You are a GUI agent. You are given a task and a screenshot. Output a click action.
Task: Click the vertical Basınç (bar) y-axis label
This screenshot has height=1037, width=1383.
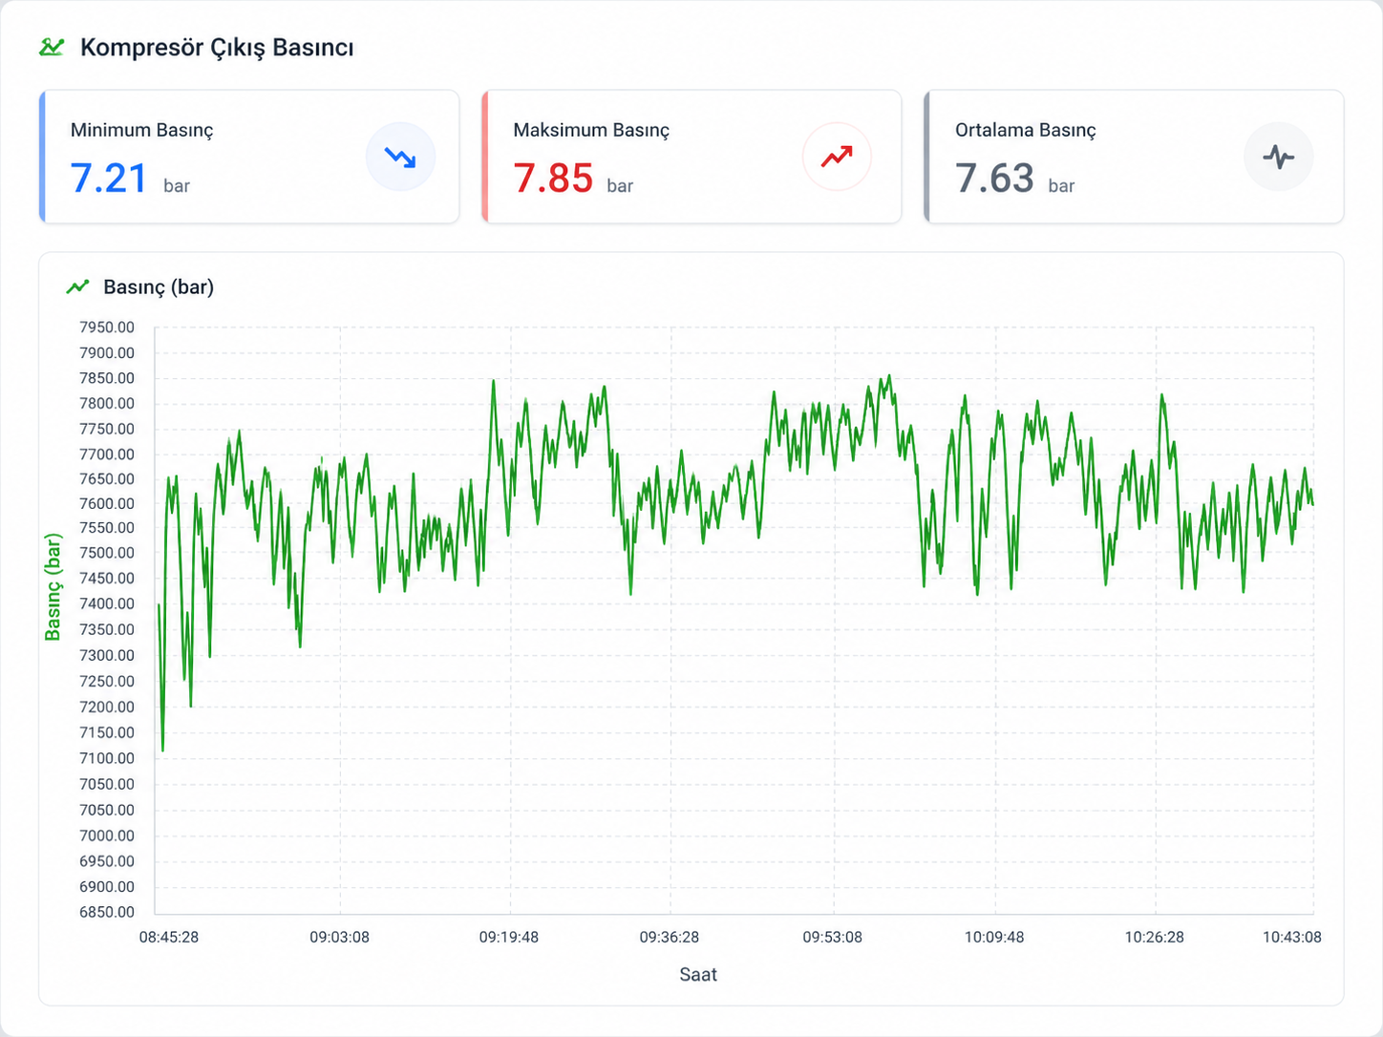[53, 587]
